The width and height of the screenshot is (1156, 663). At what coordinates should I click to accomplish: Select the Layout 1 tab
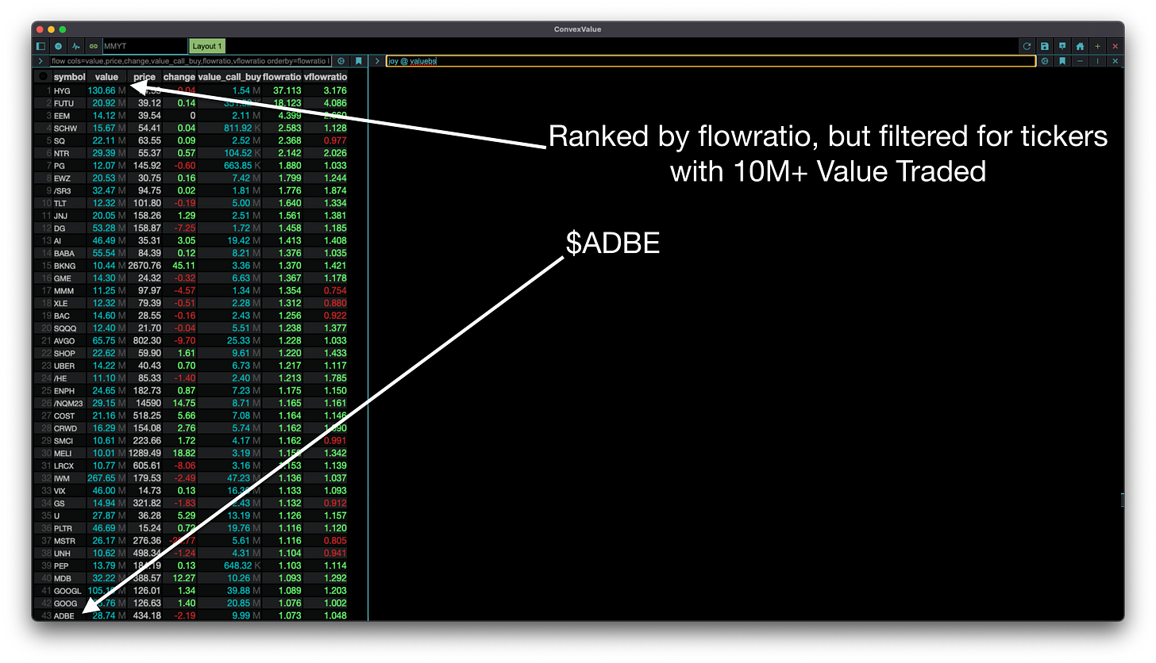(x=208, y=47)
